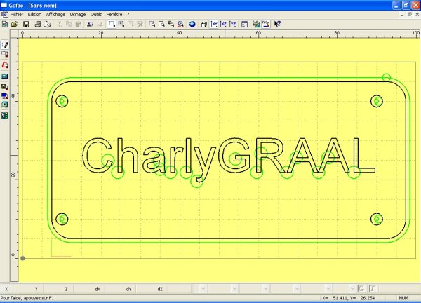
Task: Toggle the XZ plane view button
Action: tap(223, 24)
